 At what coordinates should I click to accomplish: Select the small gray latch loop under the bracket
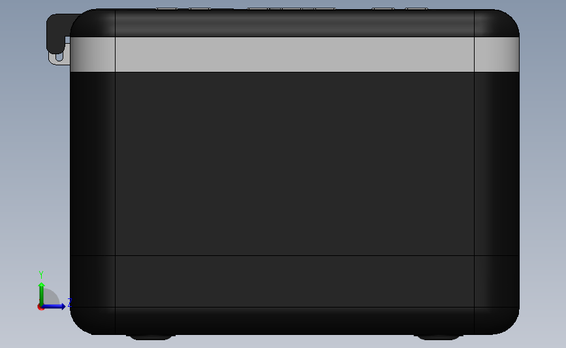tap(59, 59)
